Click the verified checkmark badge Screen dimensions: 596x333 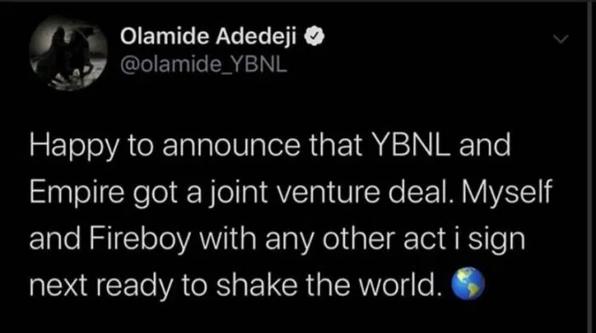(x=313, y=36)
